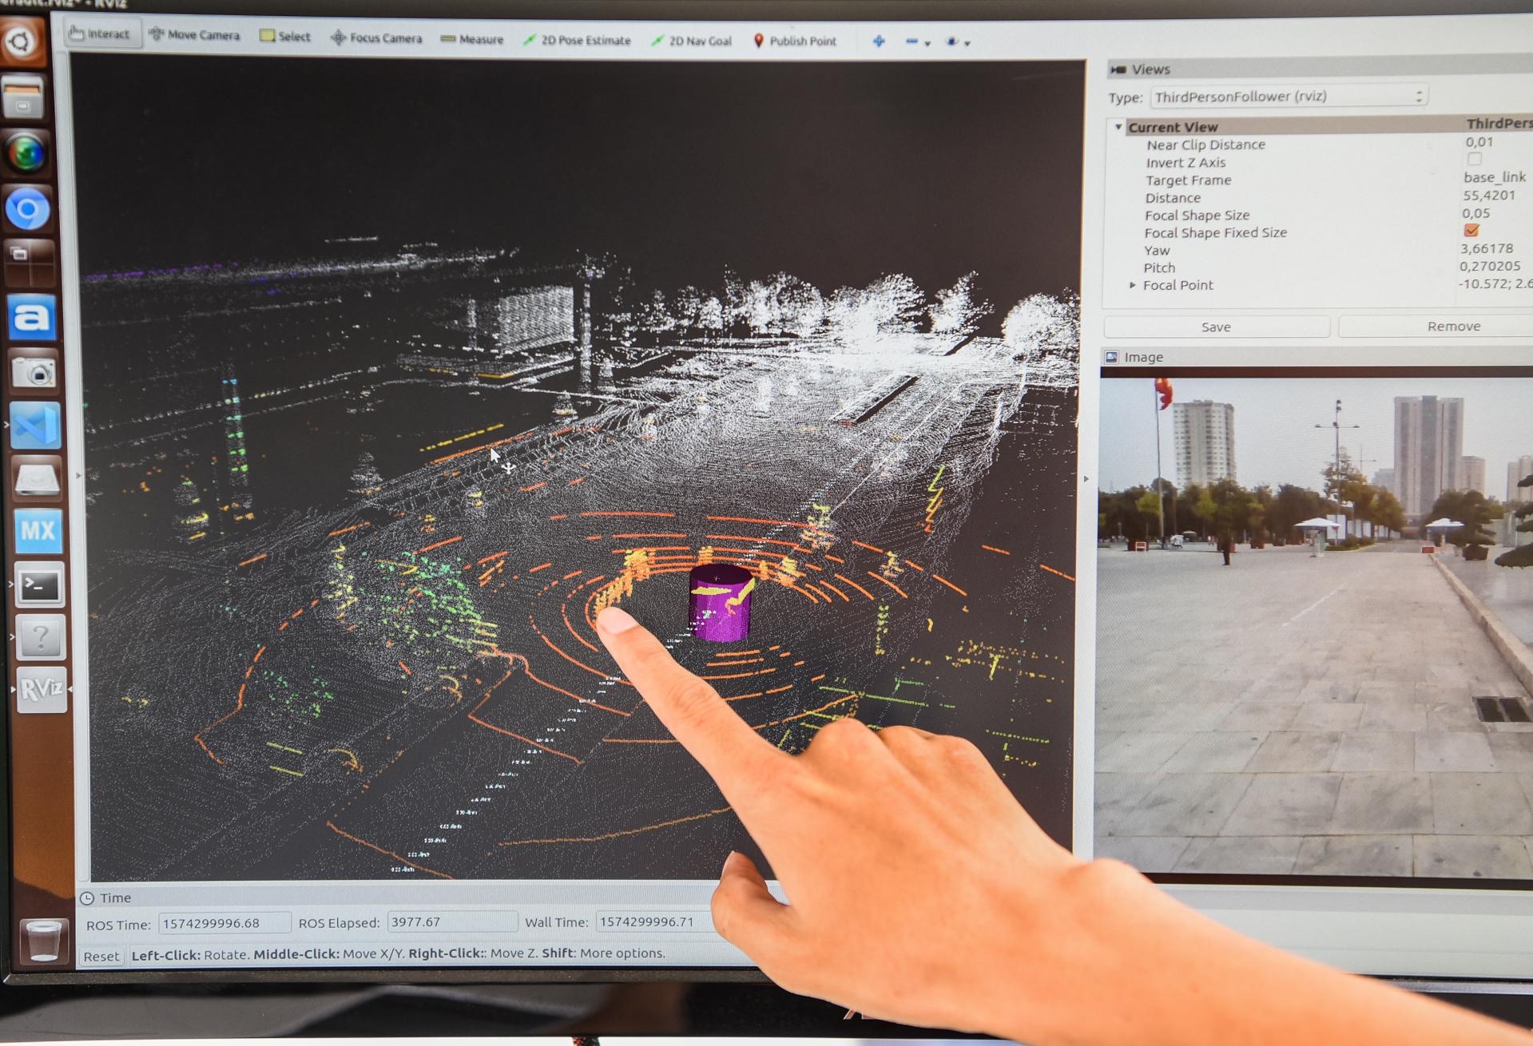
Task: Click the ROS Elapsed time field
Action: pos(451,922)
